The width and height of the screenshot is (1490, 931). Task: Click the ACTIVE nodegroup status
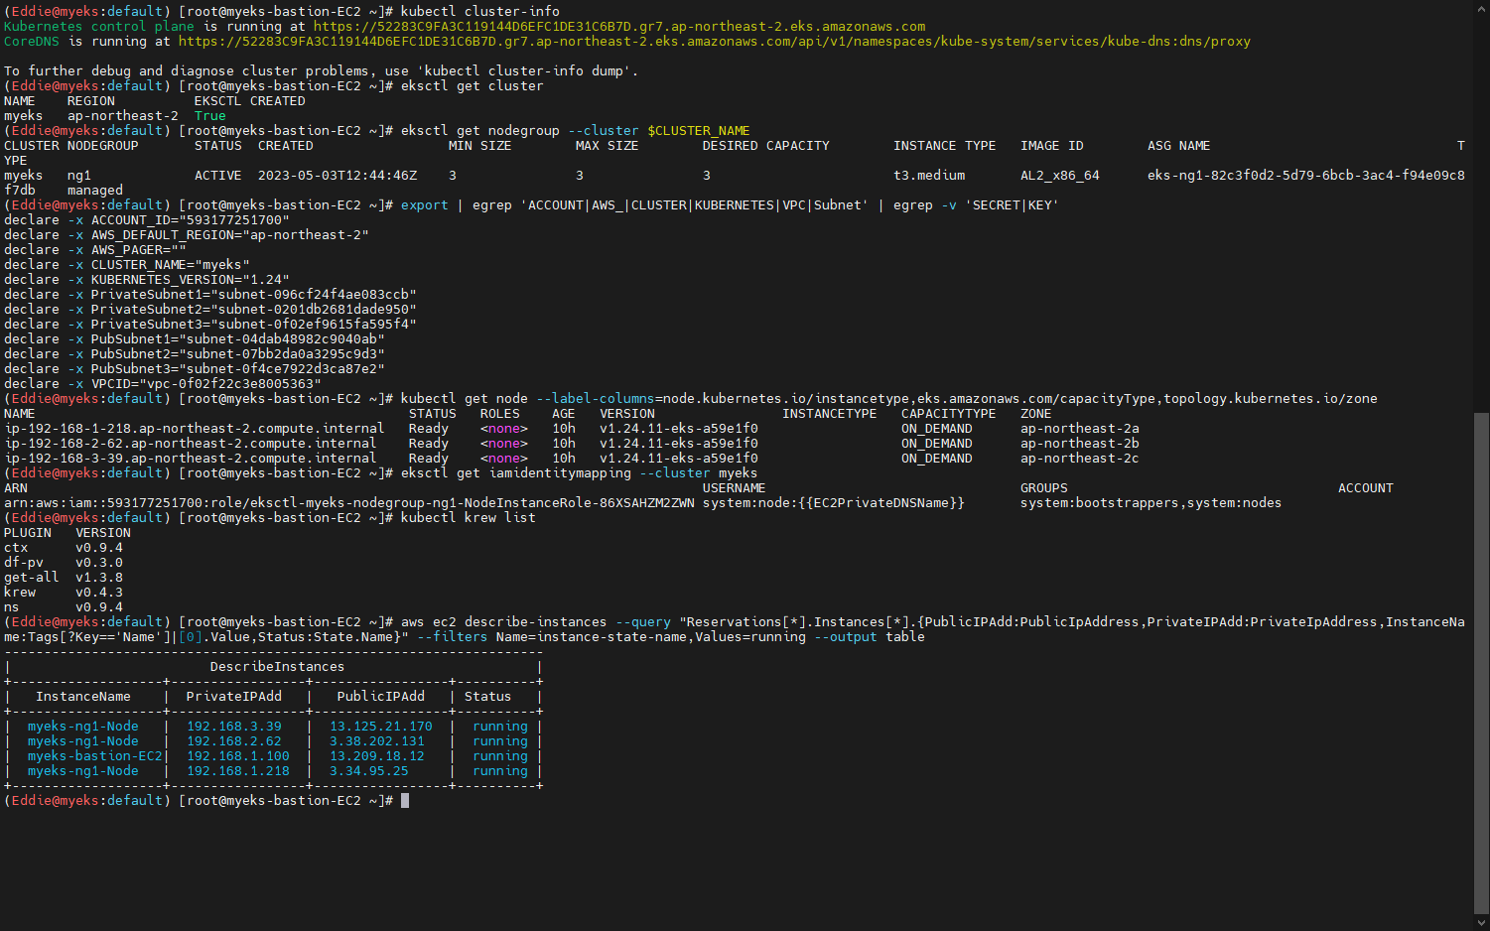[218, 176]
